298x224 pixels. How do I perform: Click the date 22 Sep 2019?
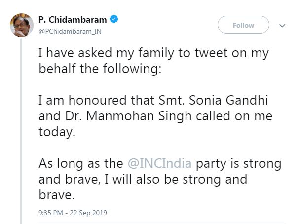[89, 213]
